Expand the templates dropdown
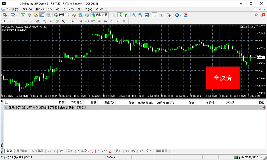267x160 pixels. tap(189, 15)
